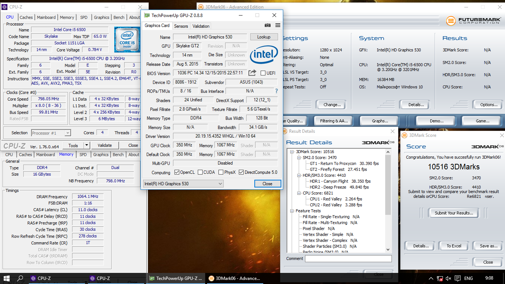Click the 3DMark06 Options... button
The width and height of the screenshot is (505, 284).
point(489,105)
